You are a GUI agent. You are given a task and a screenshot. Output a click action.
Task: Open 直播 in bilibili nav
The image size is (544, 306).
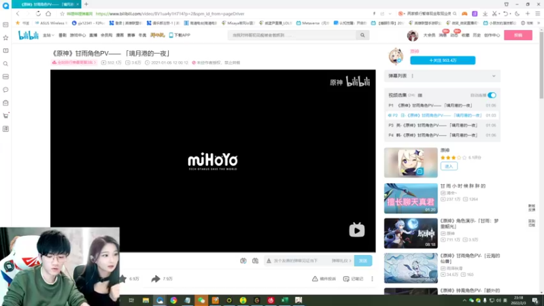(x=93, y=35)
